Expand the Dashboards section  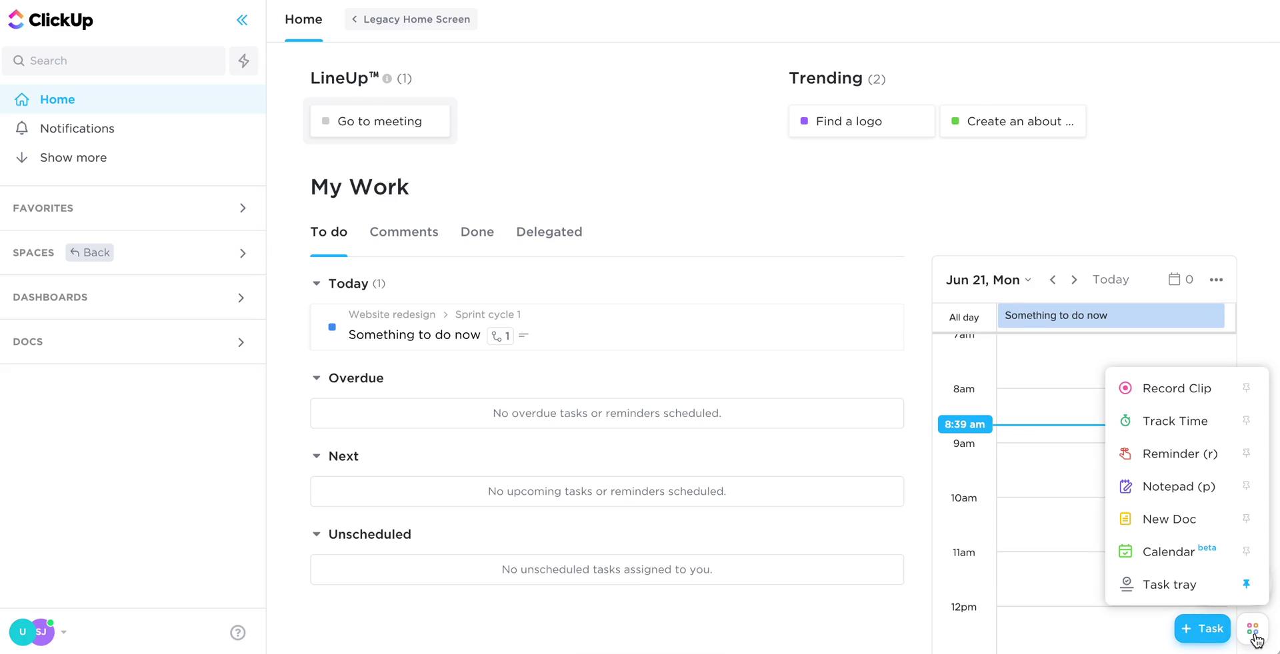(241, 298)
